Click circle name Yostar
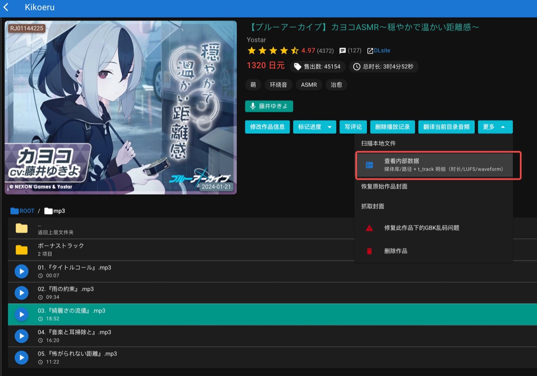 coord(256,40)
